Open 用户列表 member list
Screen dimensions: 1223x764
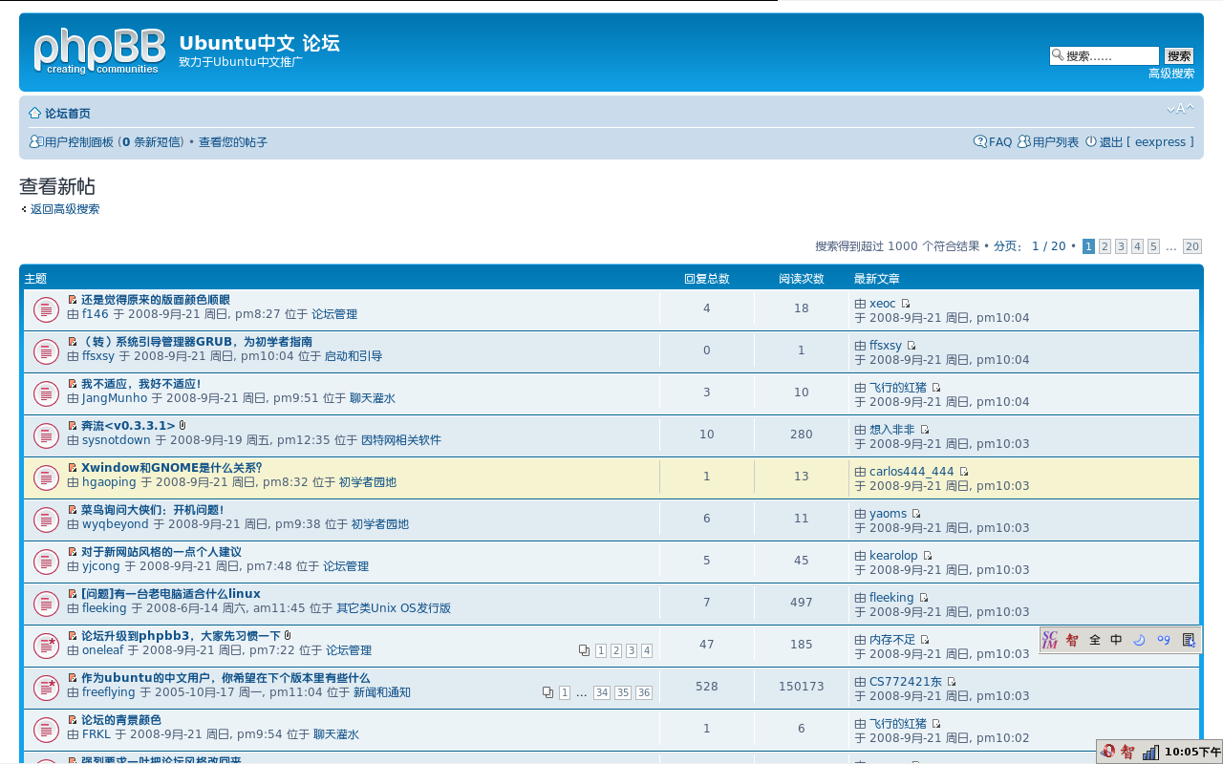click(1056, 142)
